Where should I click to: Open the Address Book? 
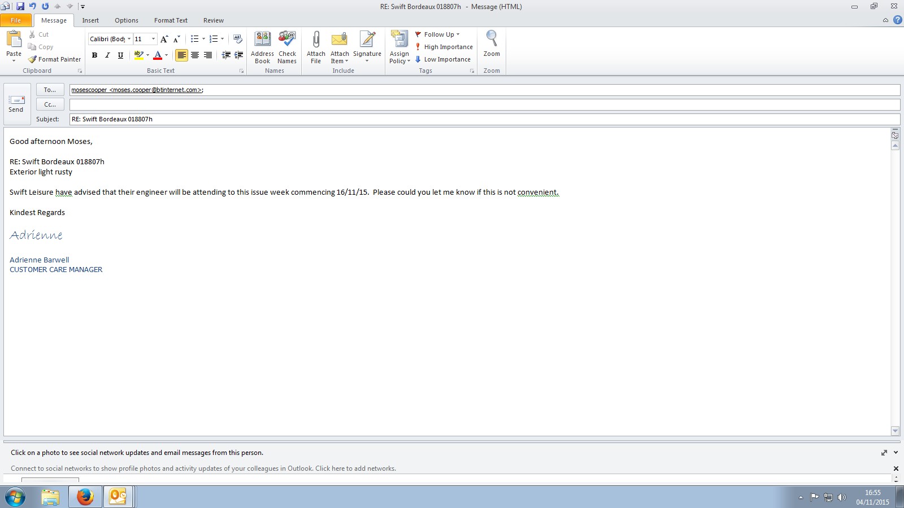(262, 47)
